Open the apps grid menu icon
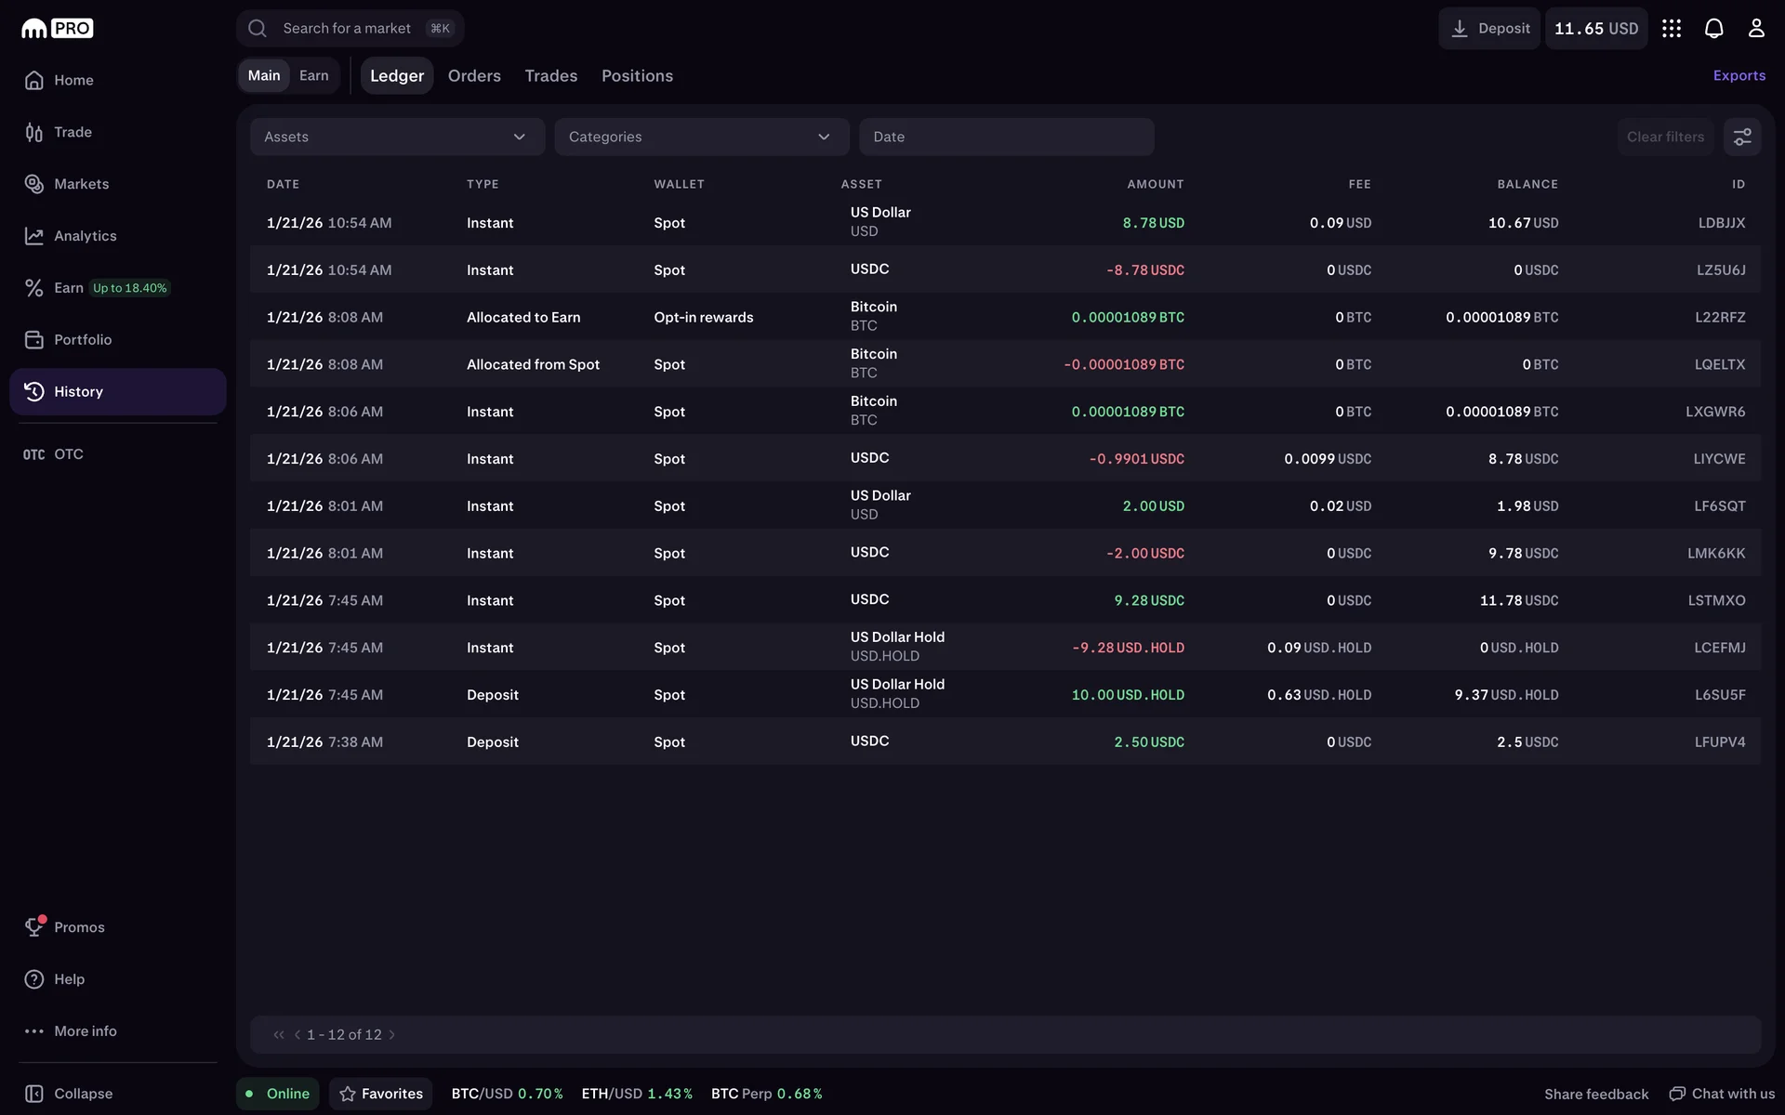The height and width of the screenshot is (1115, 1785). pyautogui.click(x=1672, y=29)
